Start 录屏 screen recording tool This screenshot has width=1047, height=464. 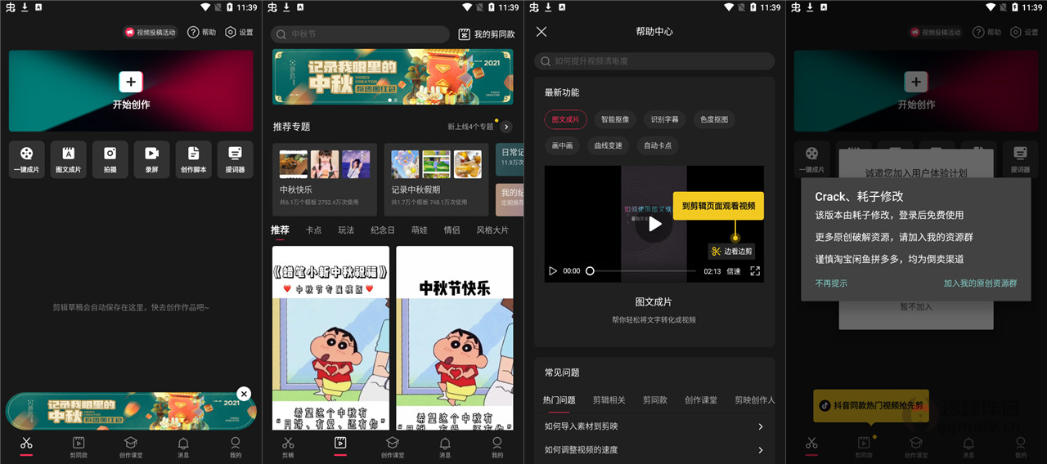point(151,154)
